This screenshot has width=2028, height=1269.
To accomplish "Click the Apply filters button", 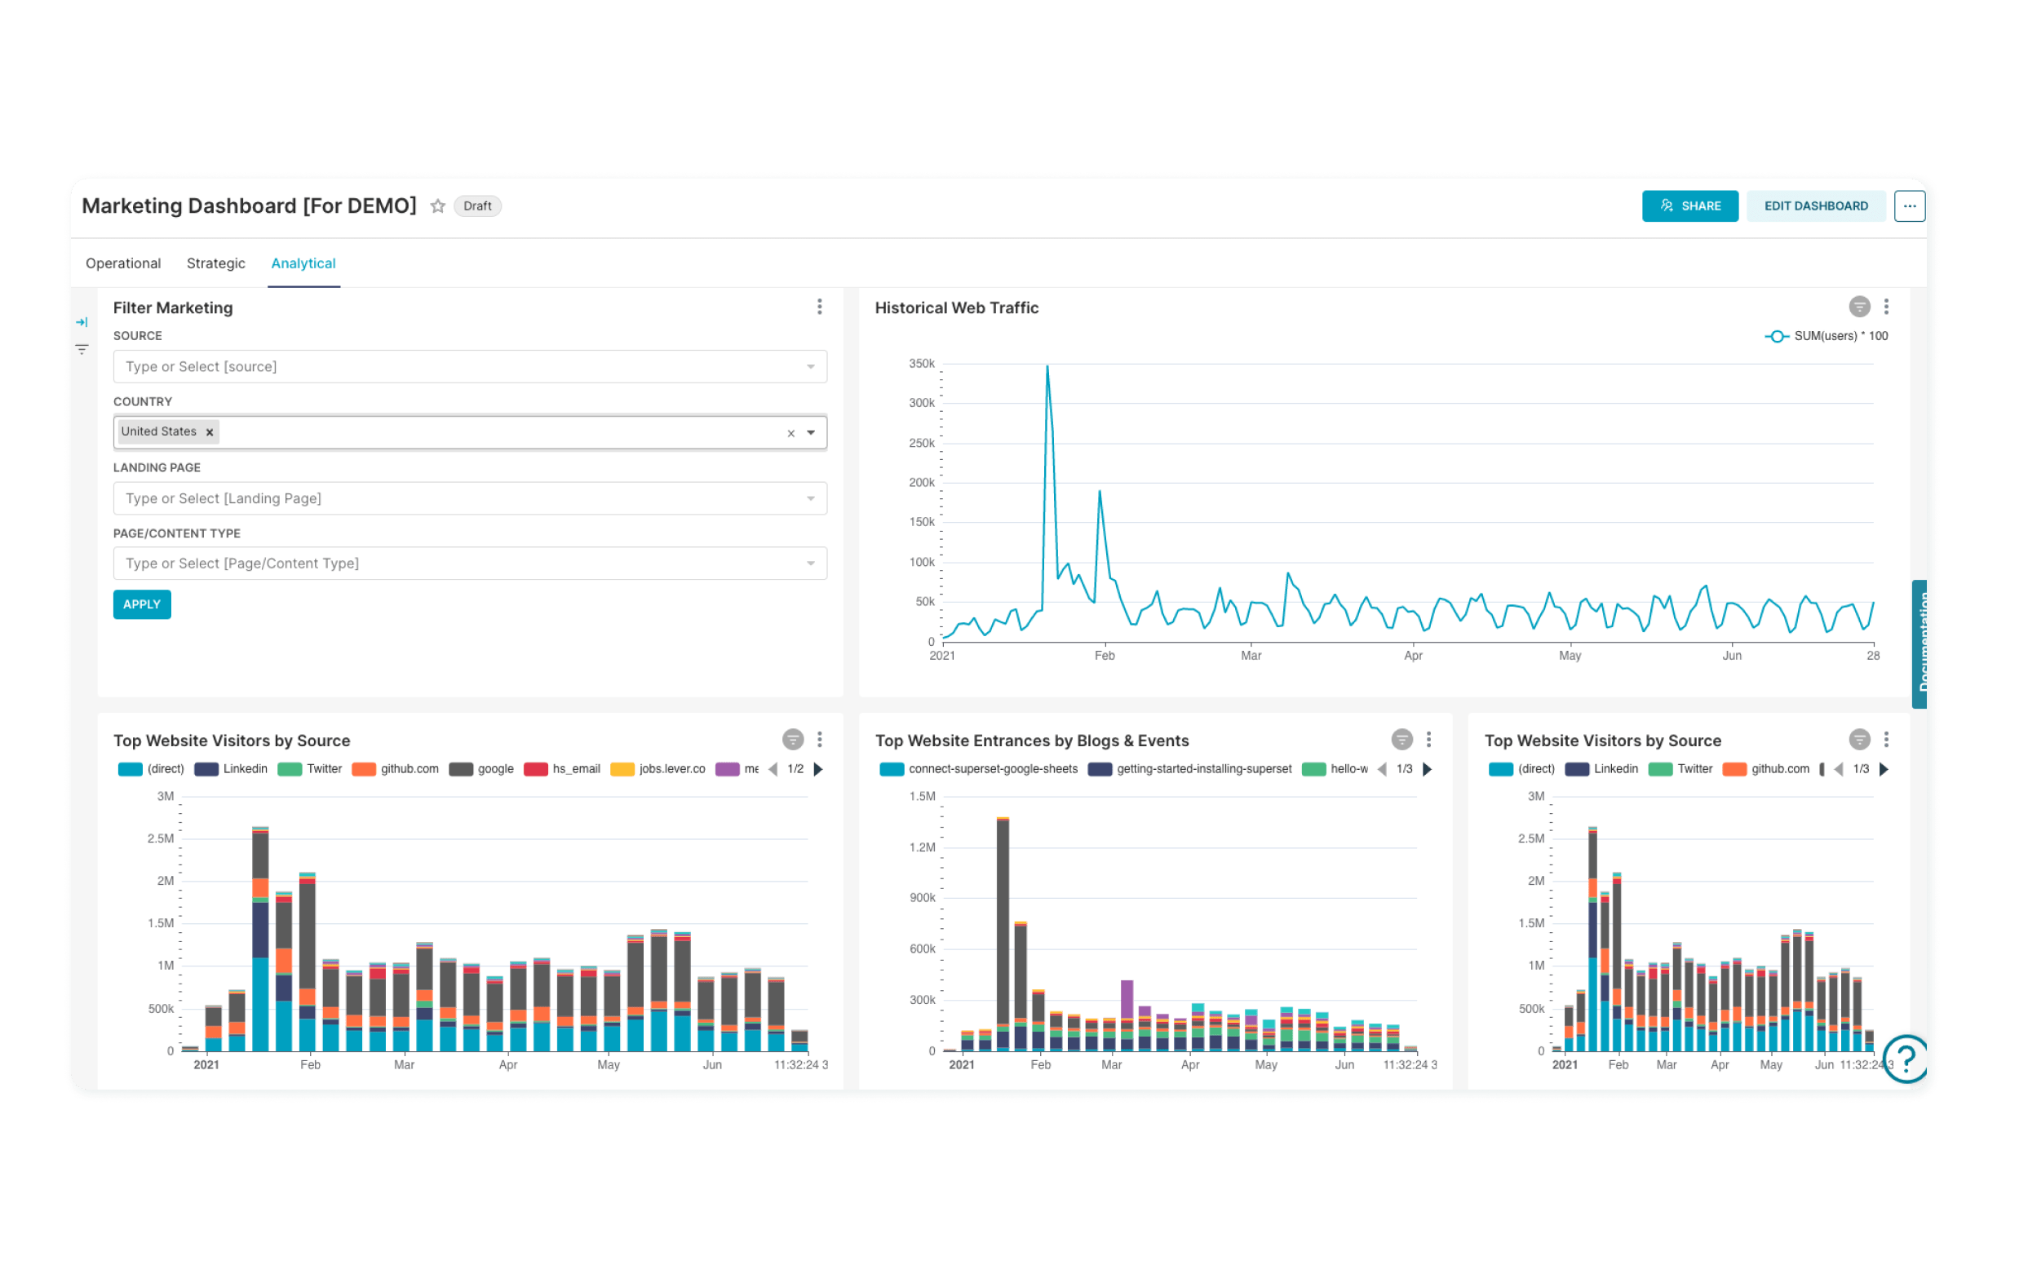I will (142, 604).
